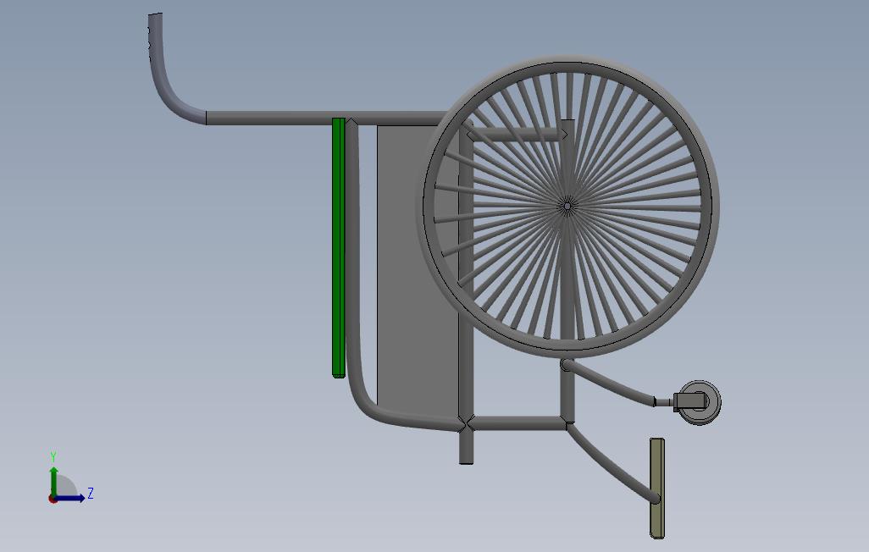Select the small caster wheel
The width and height of the screenshot is (869, 552).
(700, 402)
